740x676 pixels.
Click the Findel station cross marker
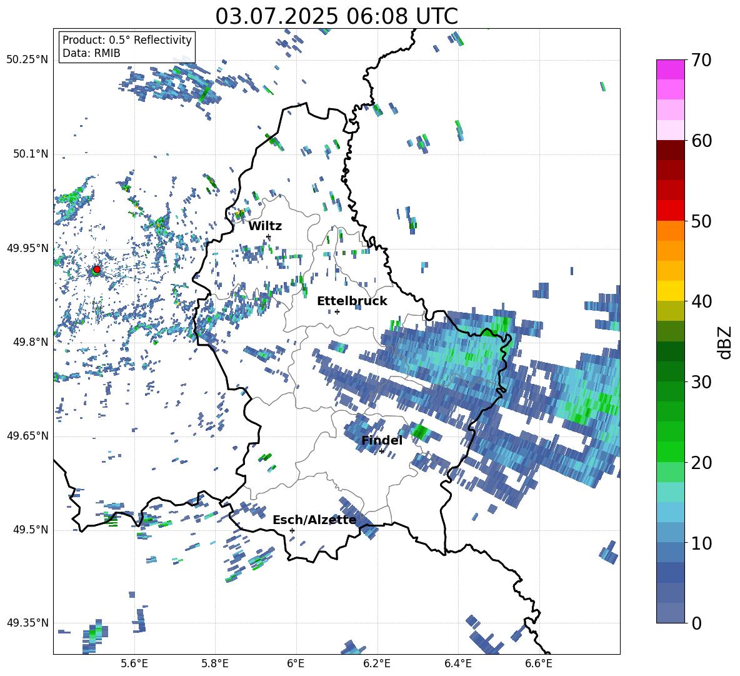(381, 452)
